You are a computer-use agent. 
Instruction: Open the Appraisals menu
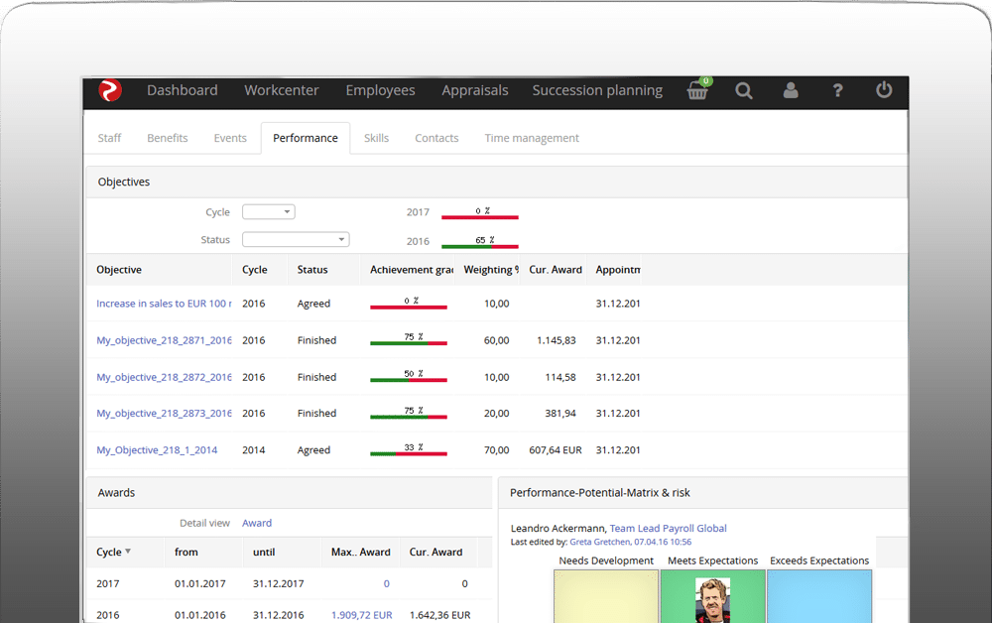[475, 90]
